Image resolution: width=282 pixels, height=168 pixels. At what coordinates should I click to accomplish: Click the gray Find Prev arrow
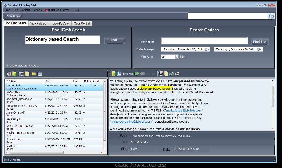click(x=142, y=73)
